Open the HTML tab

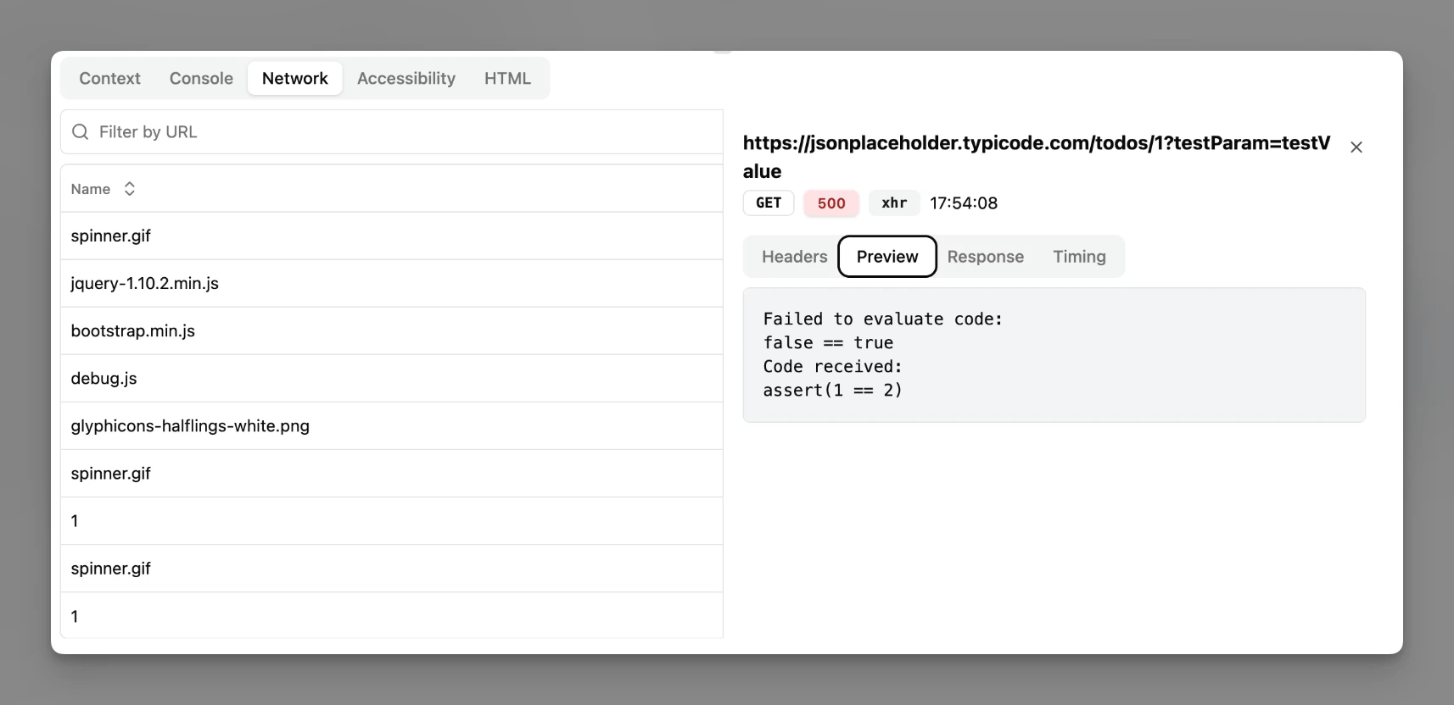(507, 78)
